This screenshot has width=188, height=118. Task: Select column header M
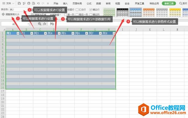[177, 29]
